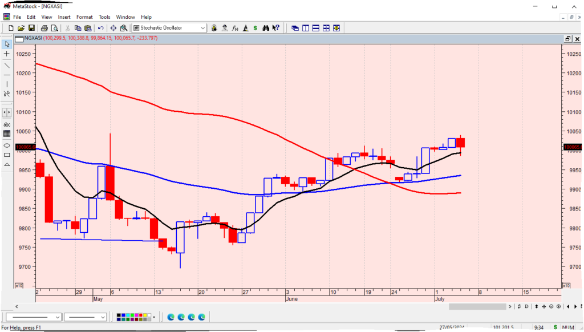Open the Print toolbar icon
The image size is (584, 332).
coord(43,28)
